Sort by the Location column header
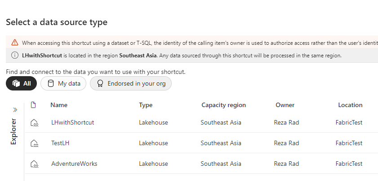 pyautogui.click(x=350, y=105)
